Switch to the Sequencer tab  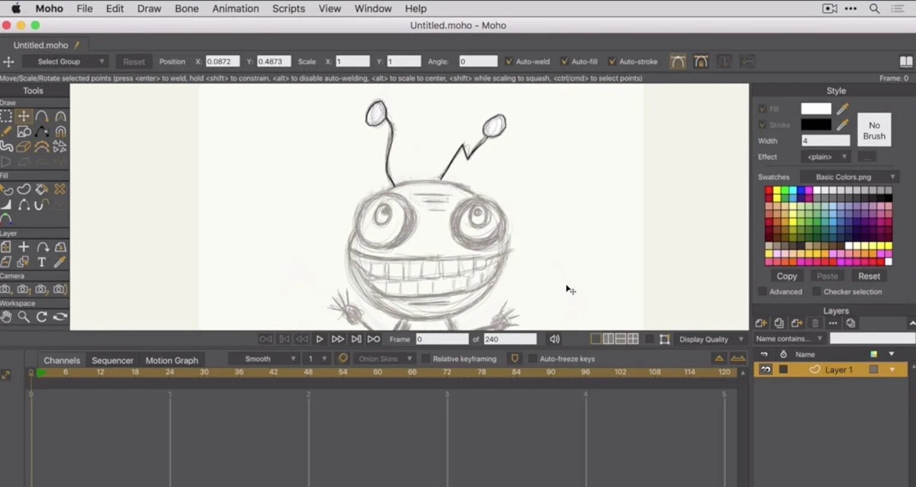[x=112, y=360]
